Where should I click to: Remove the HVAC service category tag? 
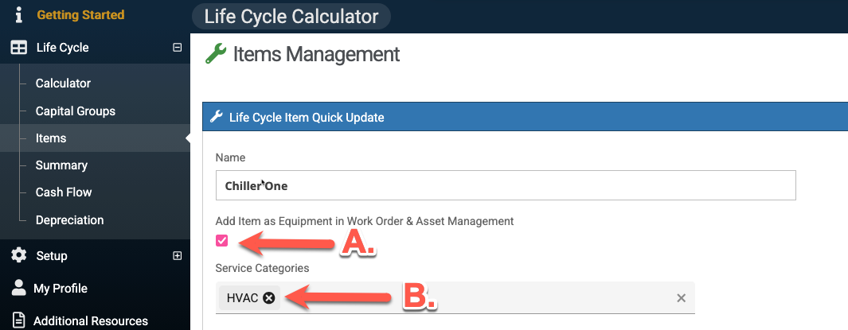click(x=269, y=297)
